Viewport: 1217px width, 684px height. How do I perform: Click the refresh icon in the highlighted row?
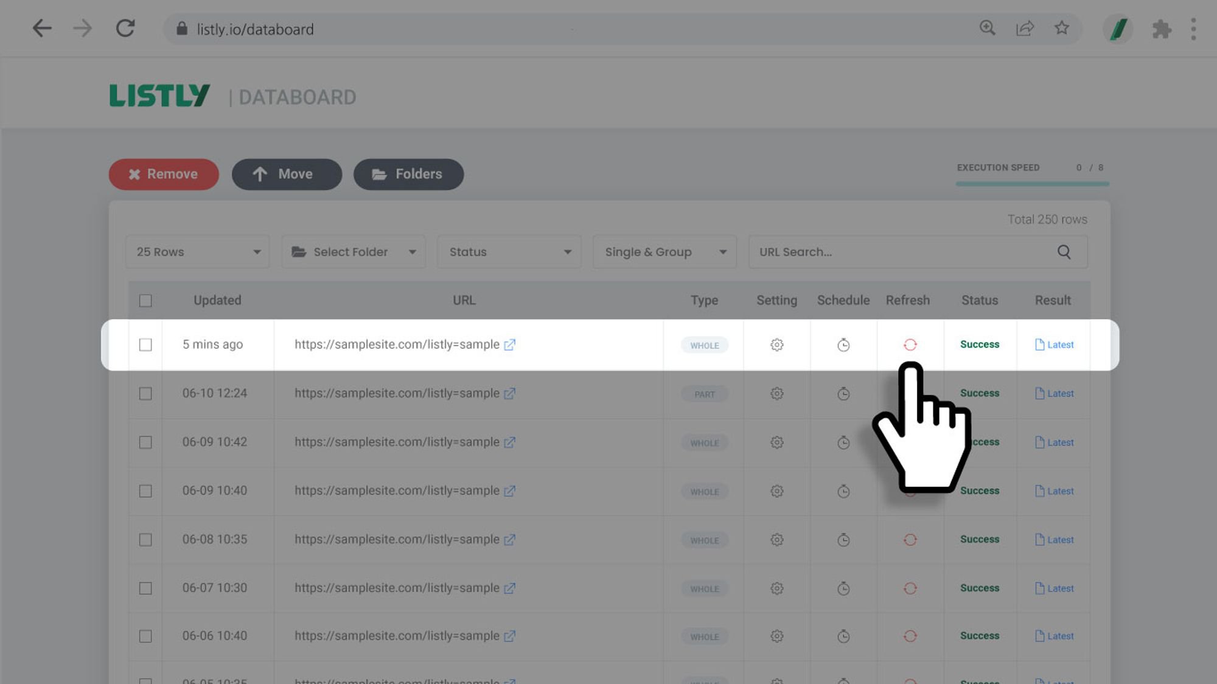(x=910, y=344)
